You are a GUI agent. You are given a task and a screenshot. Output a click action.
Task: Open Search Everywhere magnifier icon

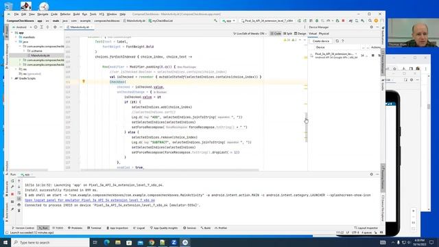coord(370,21)
